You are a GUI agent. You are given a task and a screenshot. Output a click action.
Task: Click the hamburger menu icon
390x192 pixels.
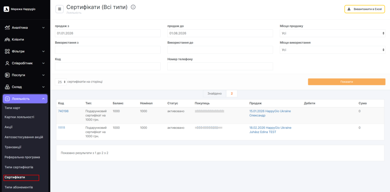tap(59, 9)
